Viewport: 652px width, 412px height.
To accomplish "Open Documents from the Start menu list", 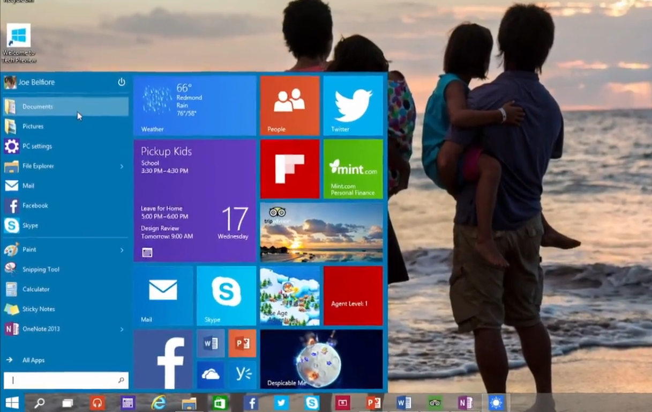I will point(65,106).
